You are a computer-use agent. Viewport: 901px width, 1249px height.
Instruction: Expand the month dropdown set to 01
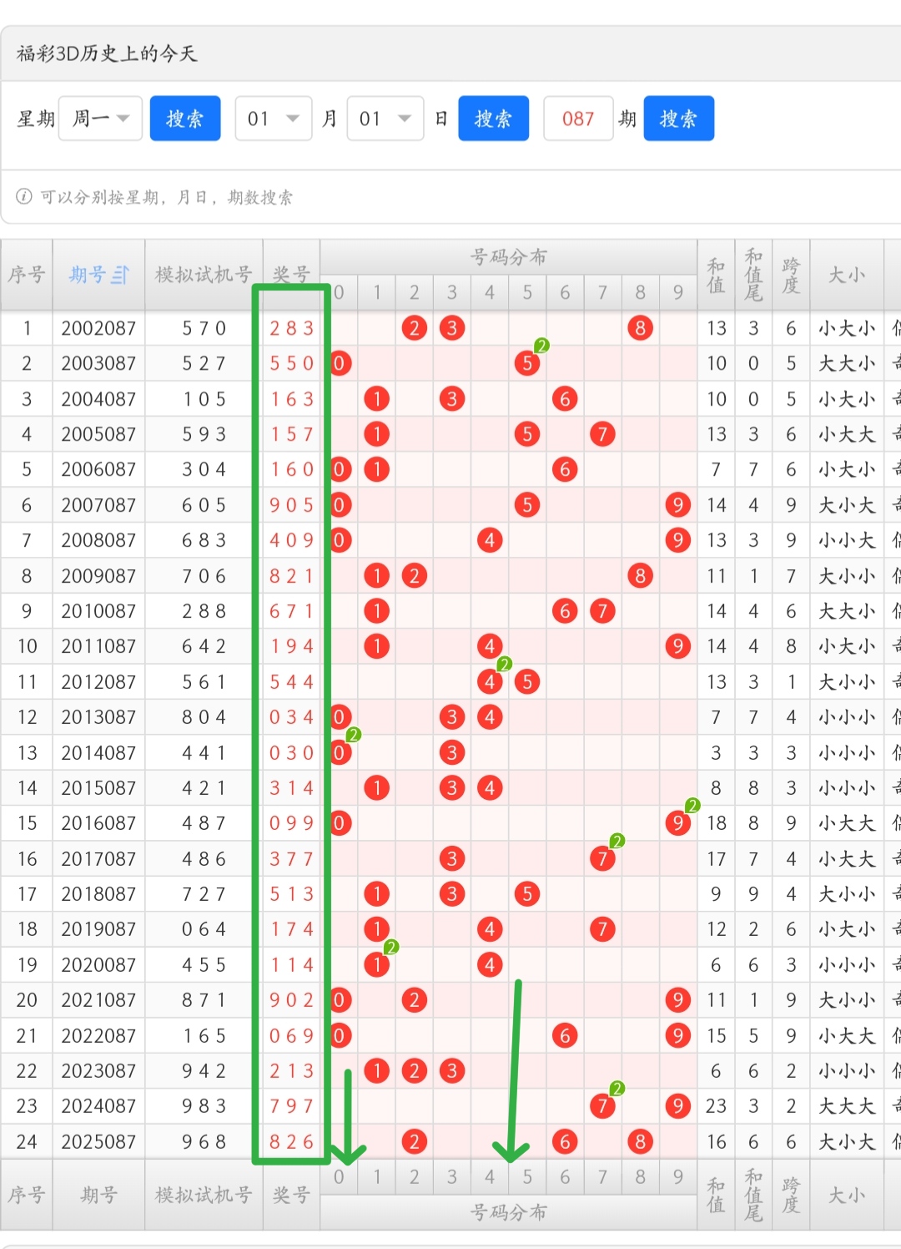(x=274, y=119)
